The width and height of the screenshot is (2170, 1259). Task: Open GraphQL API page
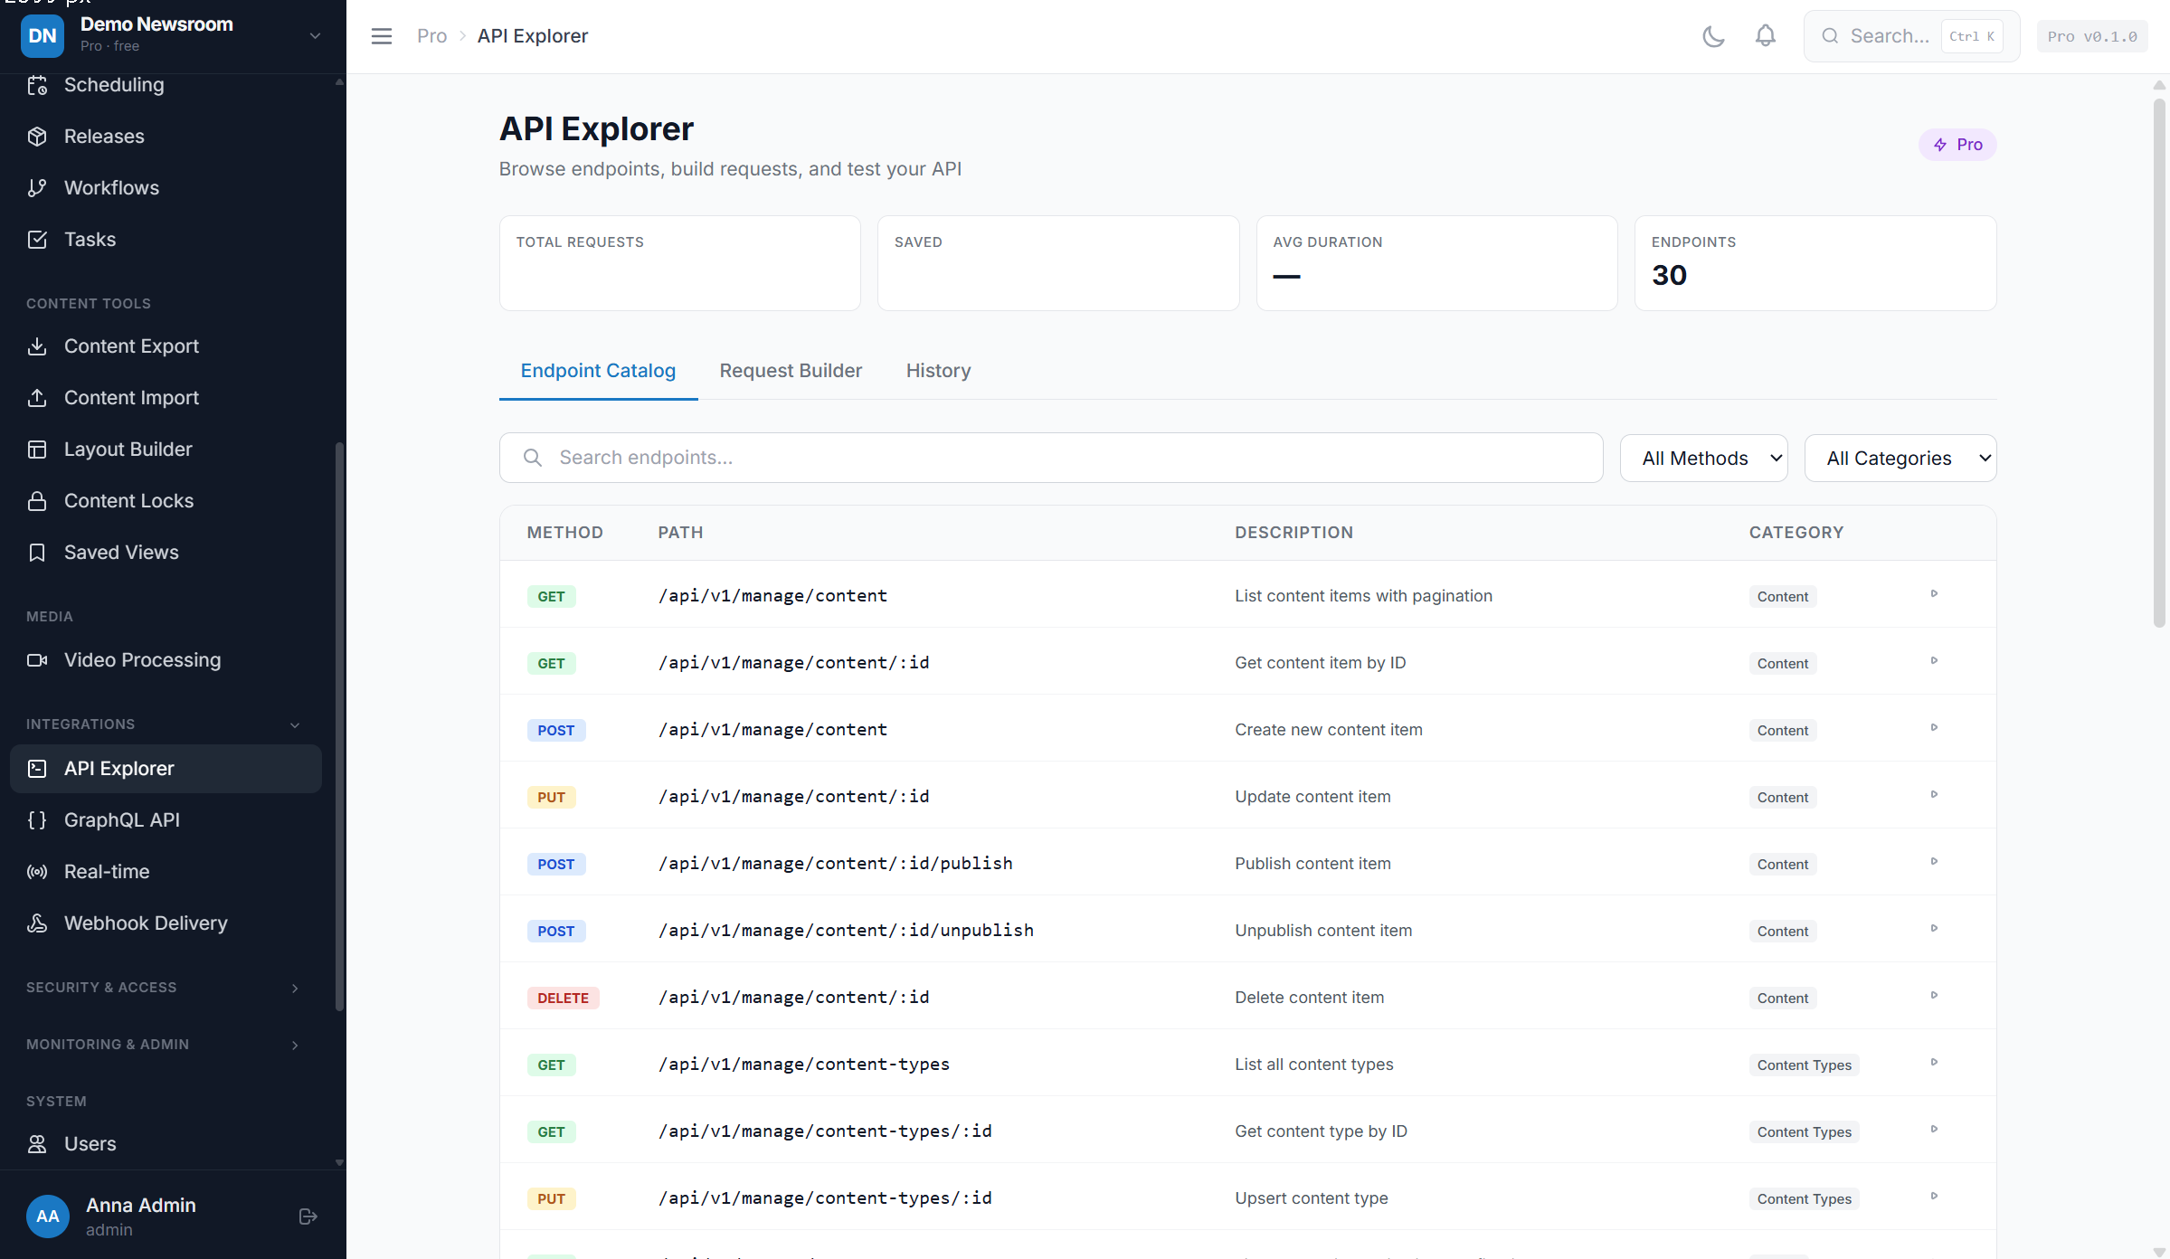166,820
